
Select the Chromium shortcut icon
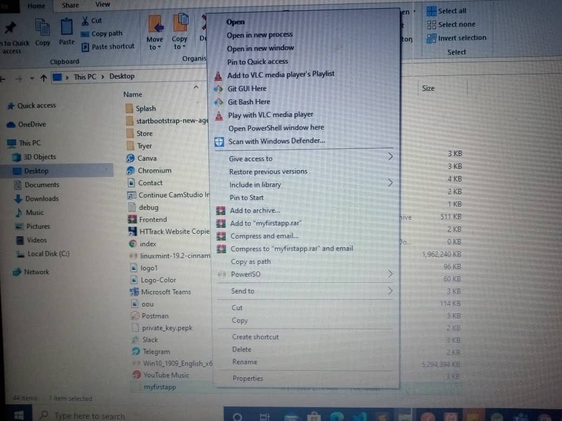point(131,171)
